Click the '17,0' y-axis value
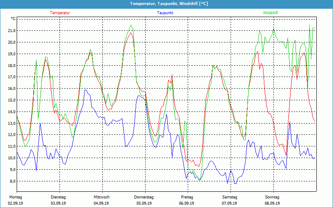Image resolution: width=333 pixels, height=208 pixels. coord(12,77)
